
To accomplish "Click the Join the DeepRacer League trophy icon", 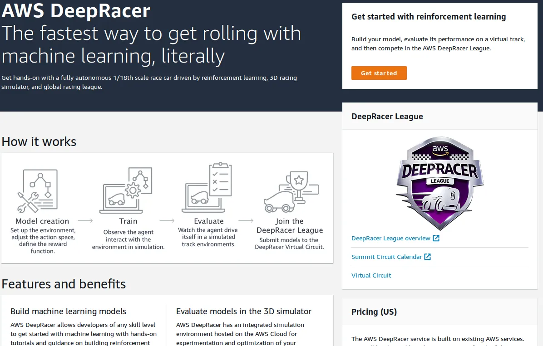I will 291,192.
